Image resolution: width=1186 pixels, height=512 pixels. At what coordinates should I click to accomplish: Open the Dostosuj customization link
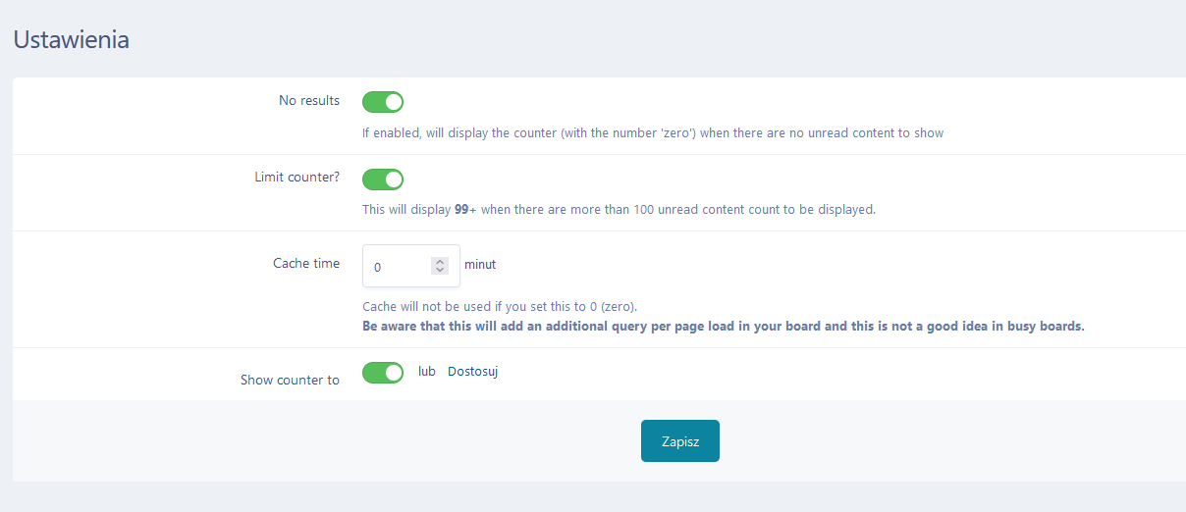(x=473, y=372)
